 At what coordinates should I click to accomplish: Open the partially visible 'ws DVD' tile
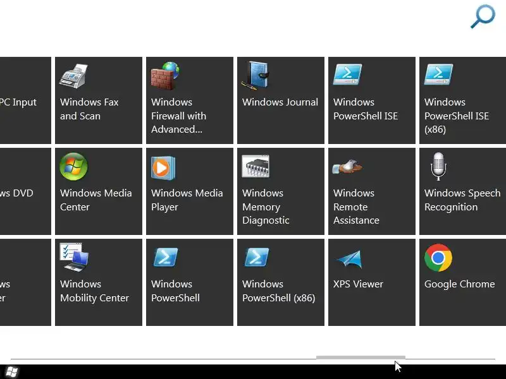[25, 191]
